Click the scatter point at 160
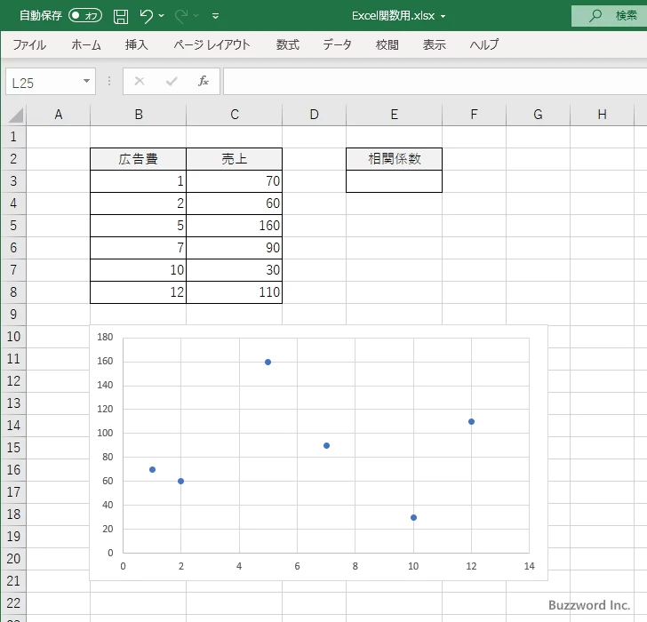Image resolution: width=647 pixels, height=622 pixels. (268, 363)
